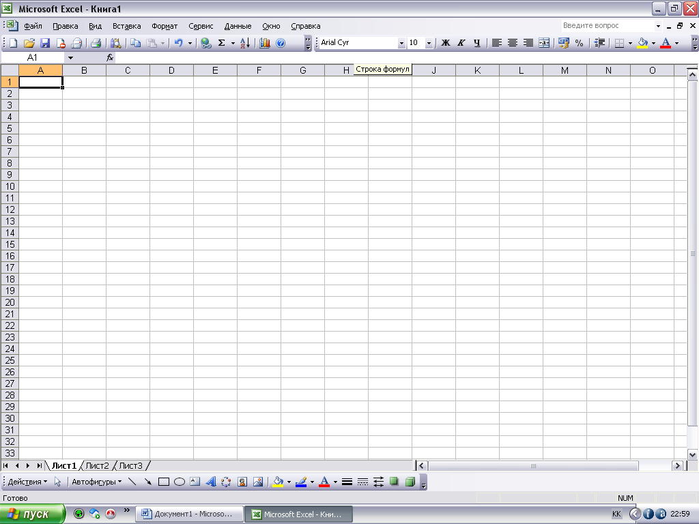Click the yellow Fill Color bucket in formatting toolbar
This screenshot has width=699, height=524.
(642, 43)
